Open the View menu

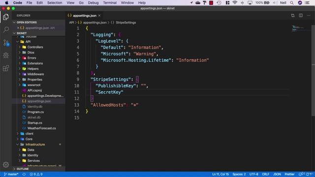tap(70, 3)
